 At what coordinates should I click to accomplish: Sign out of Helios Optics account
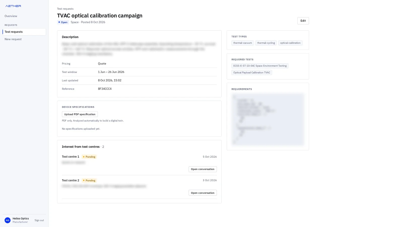point(39,220)
